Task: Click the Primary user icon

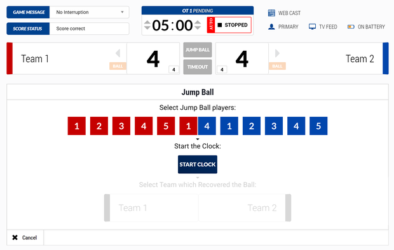Action: point(271,27)
